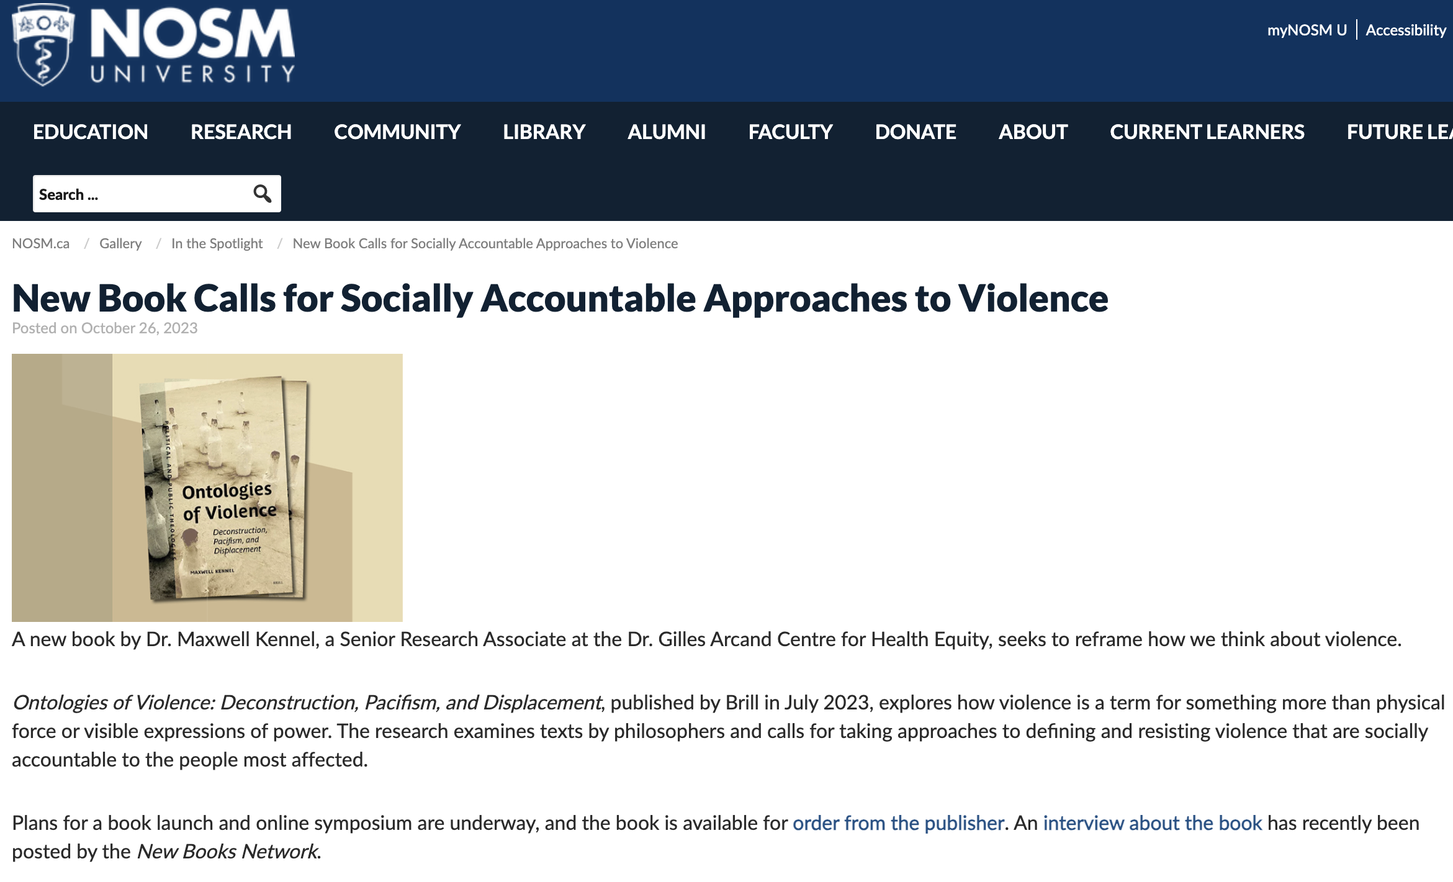Select Current Learners in the navigation
The image size is (1453, 882).
click(1207, 132)
